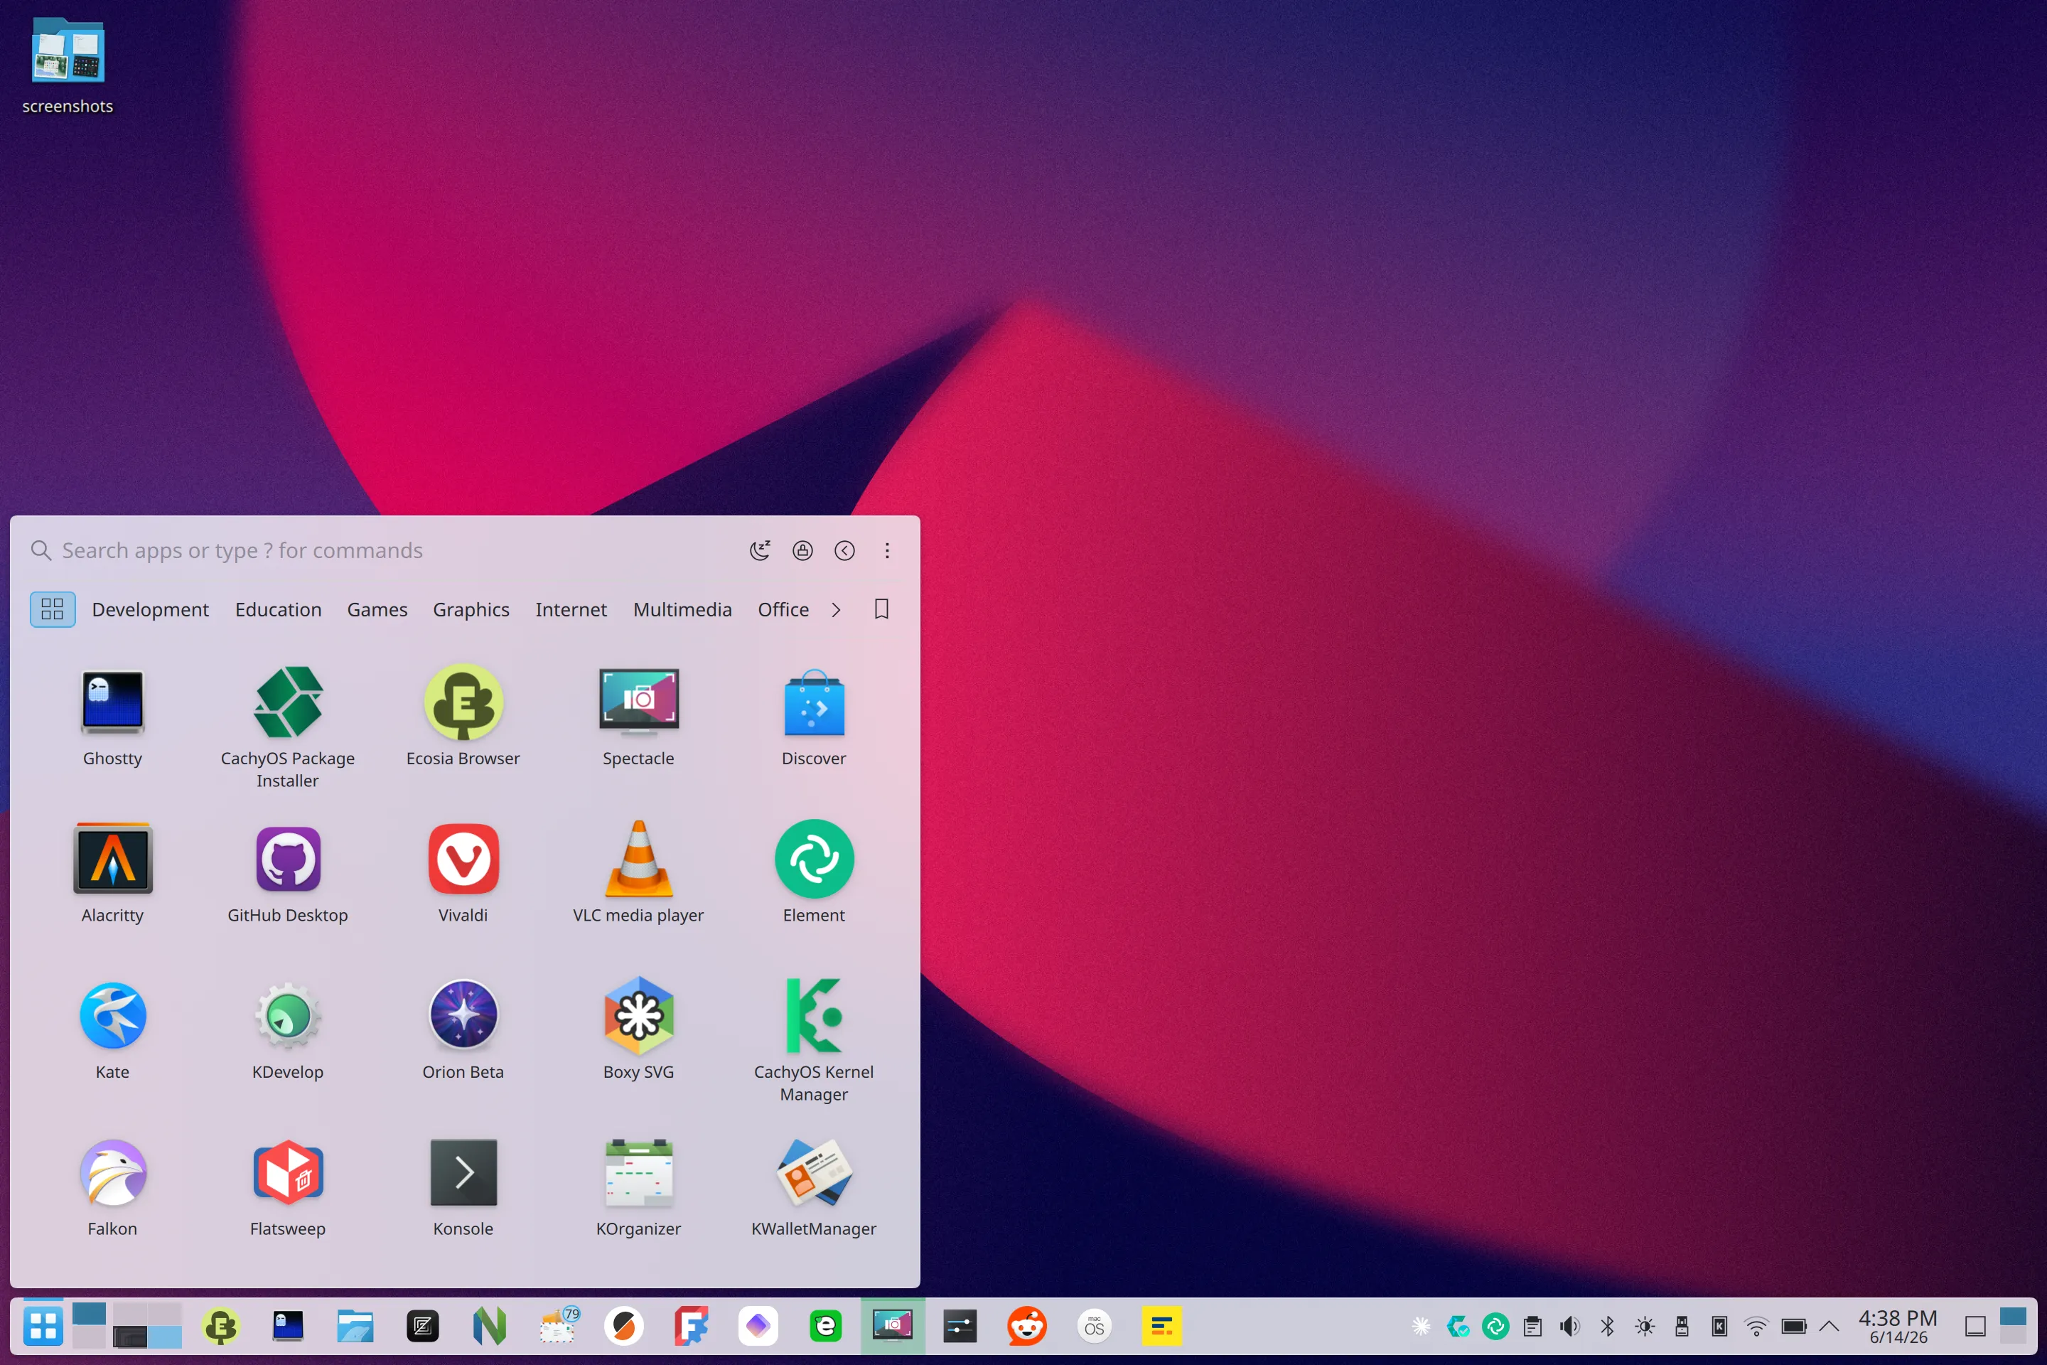Expand more categories with the chevron
The image size is (2047, 1365).
coord(836,609)
